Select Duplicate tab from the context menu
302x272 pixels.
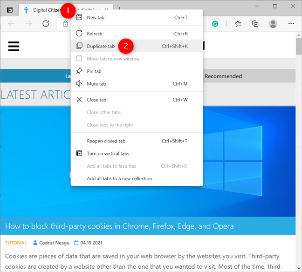tap(137, 46)
